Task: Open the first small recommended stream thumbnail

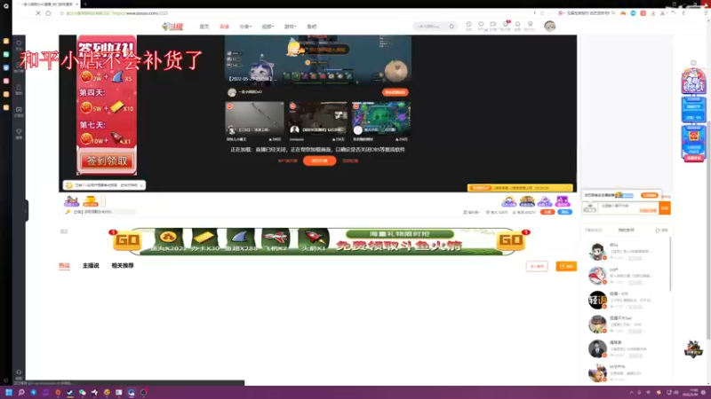Action: click(x=254, y=118)
